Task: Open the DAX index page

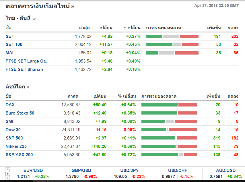Action: pos(10,105)
